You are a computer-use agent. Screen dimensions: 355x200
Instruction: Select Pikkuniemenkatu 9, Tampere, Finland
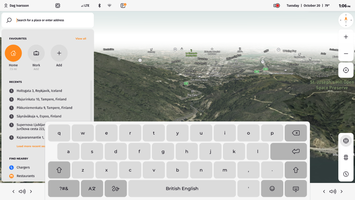(44, 108)
